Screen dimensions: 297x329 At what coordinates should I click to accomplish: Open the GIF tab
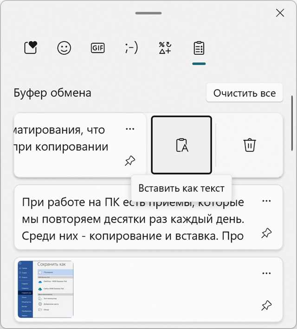coord(98,48)
